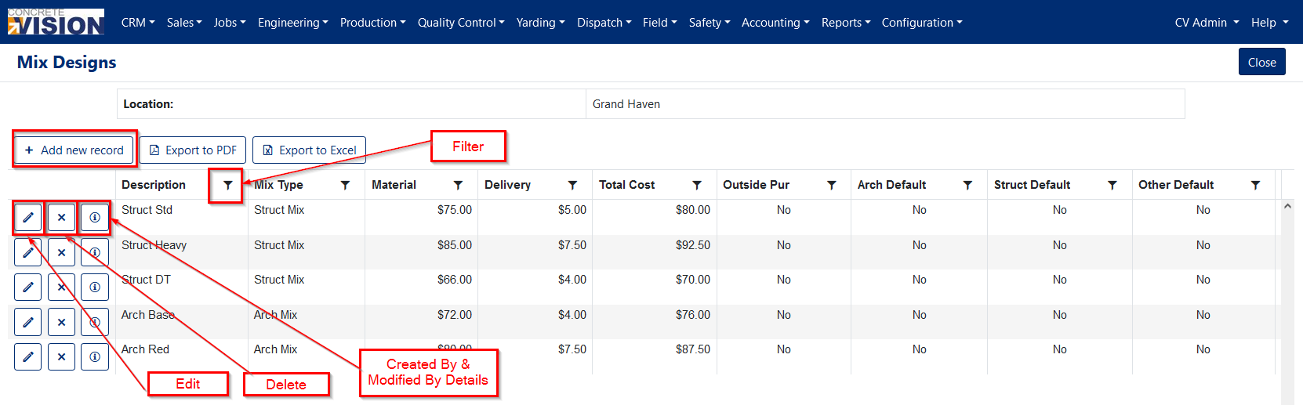This screenshot has width=1303, height=405.
Task: Edit the Struct DT record
Action: click(28, 287)
